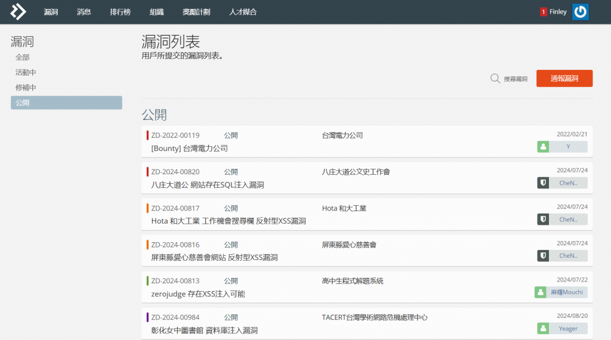This screenshot has height=340, width=611.
Task: Click the search magnifier icon
Action: pyautogui.click(x=495, y=79)
